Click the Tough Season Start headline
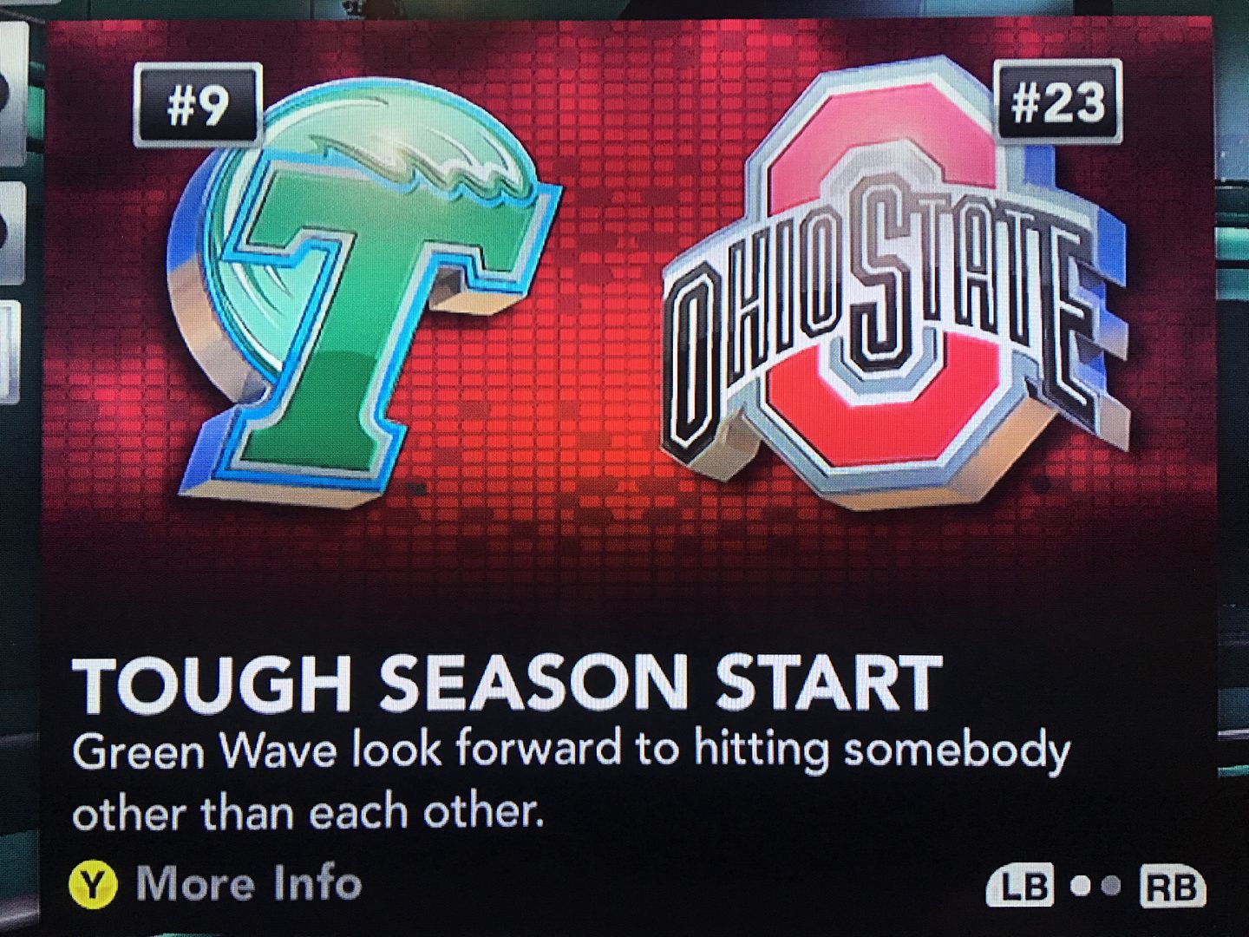 click(x=507, y=685)
